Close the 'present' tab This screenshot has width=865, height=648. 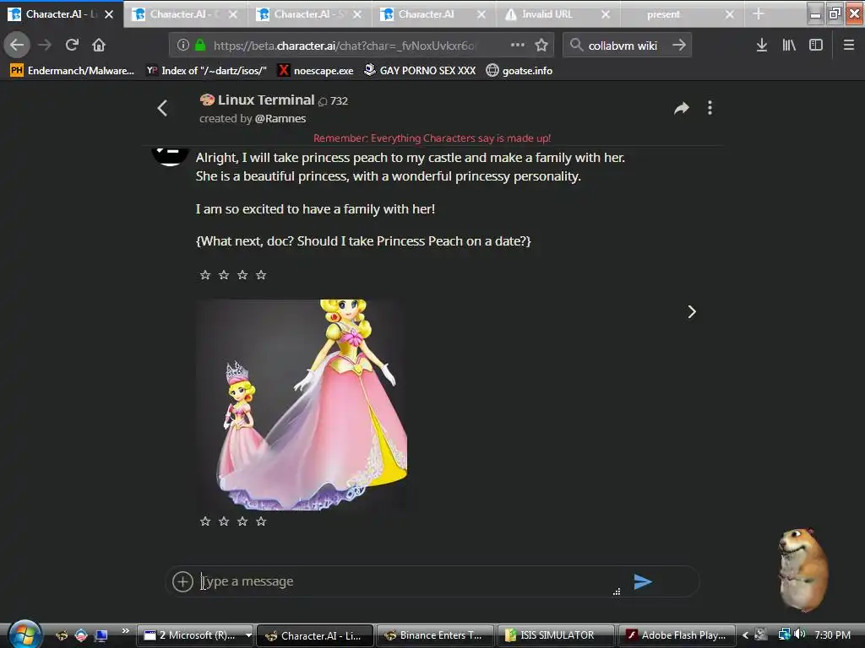click(x=730, y=14)
